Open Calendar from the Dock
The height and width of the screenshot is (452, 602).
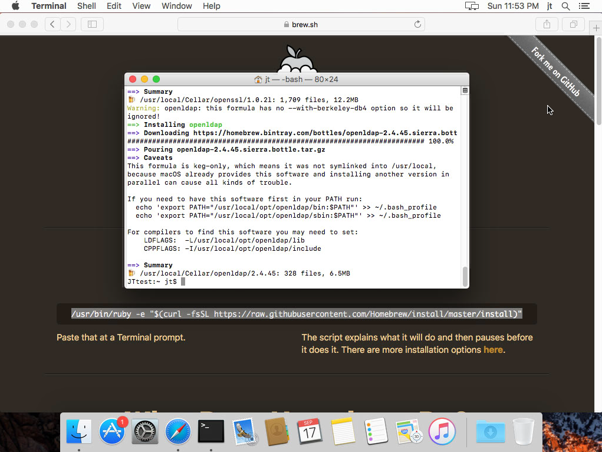coord(310,431)
